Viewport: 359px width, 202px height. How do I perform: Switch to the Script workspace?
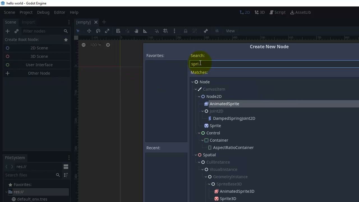click(x=277, y=12)
